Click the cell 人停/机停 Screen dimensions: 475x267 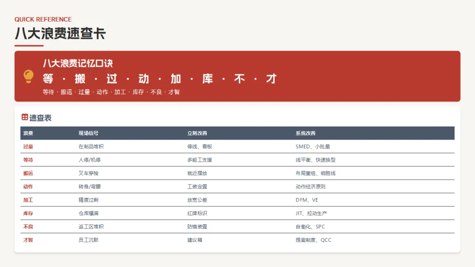click(90, 160)
